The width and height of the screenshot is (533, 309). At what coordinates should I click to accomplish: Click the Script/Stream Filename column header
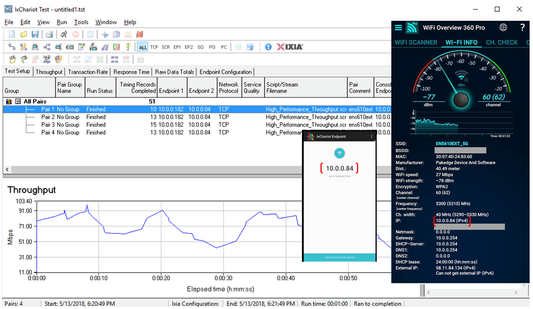[x=306, y=88]
